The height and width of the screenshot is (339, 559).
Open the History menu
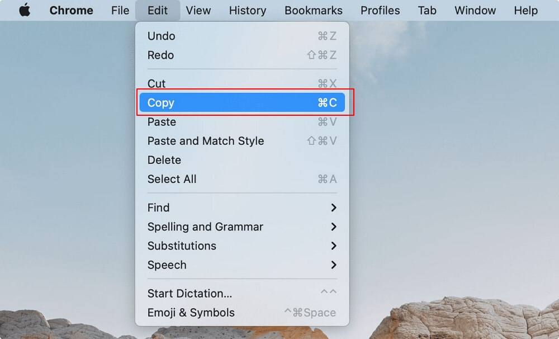coord(247,10)
